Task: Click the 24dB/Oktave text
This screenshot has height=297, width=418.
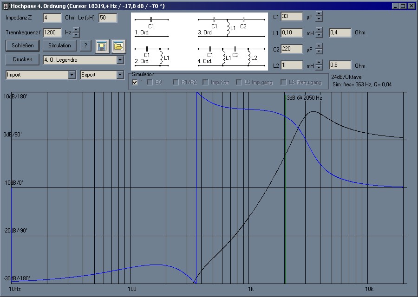Action: 346,77
